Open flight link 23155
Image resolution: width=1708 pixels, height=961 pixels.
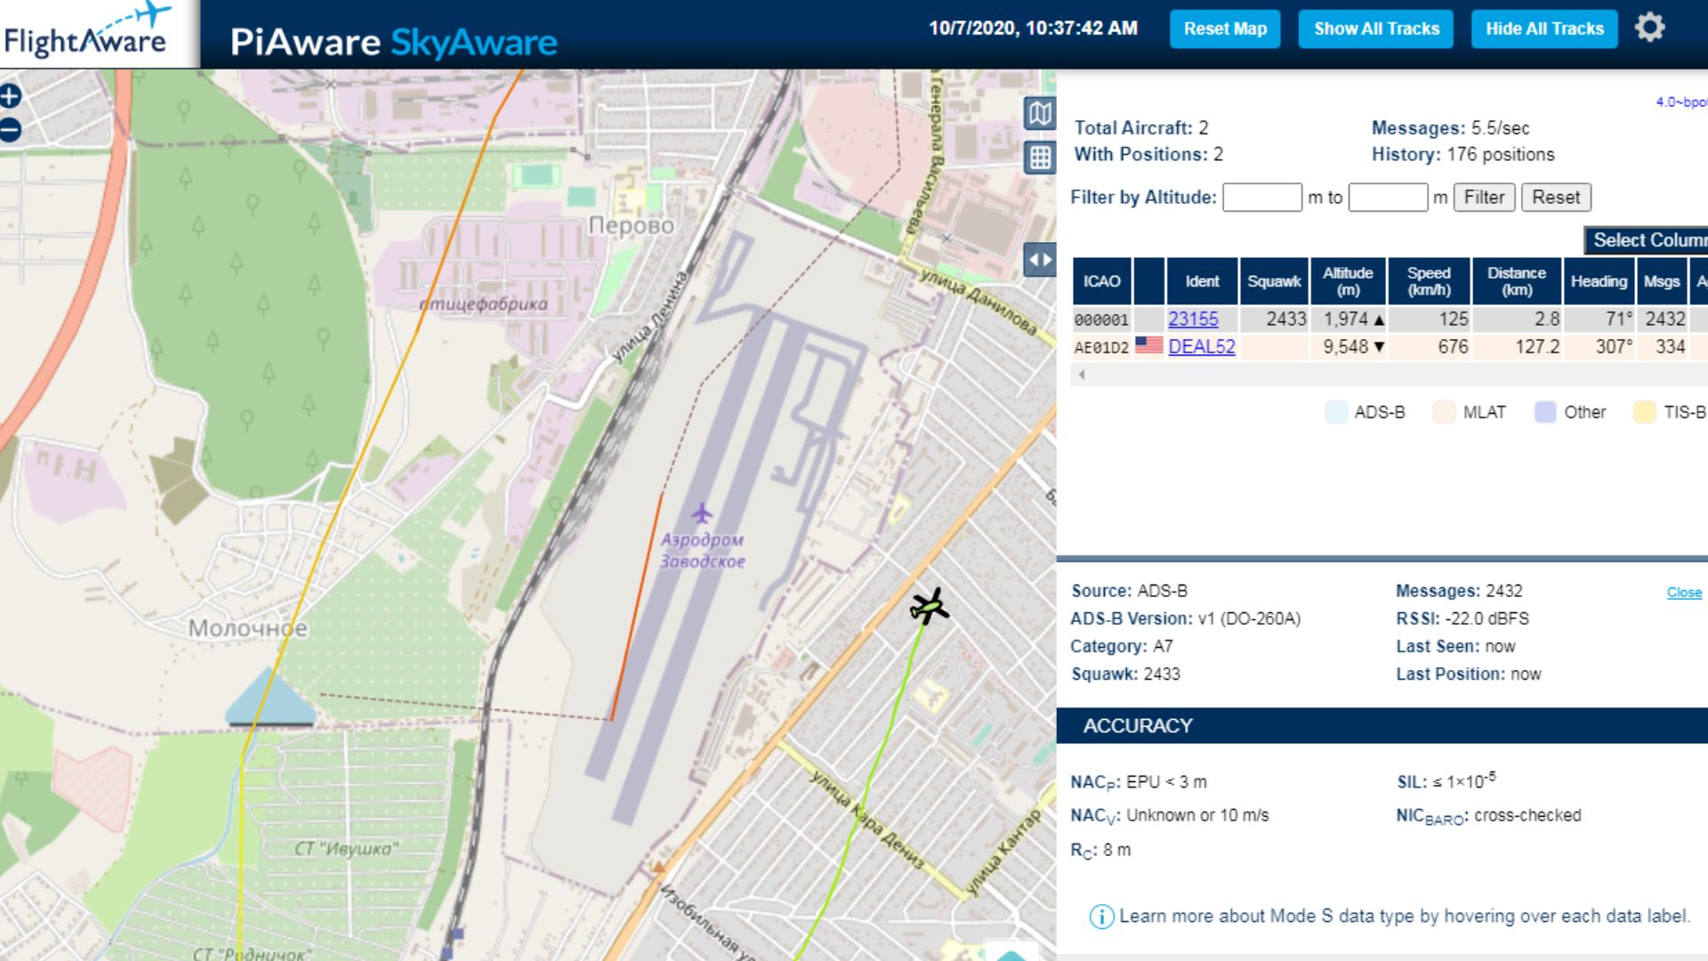(x=1193, y=319)
